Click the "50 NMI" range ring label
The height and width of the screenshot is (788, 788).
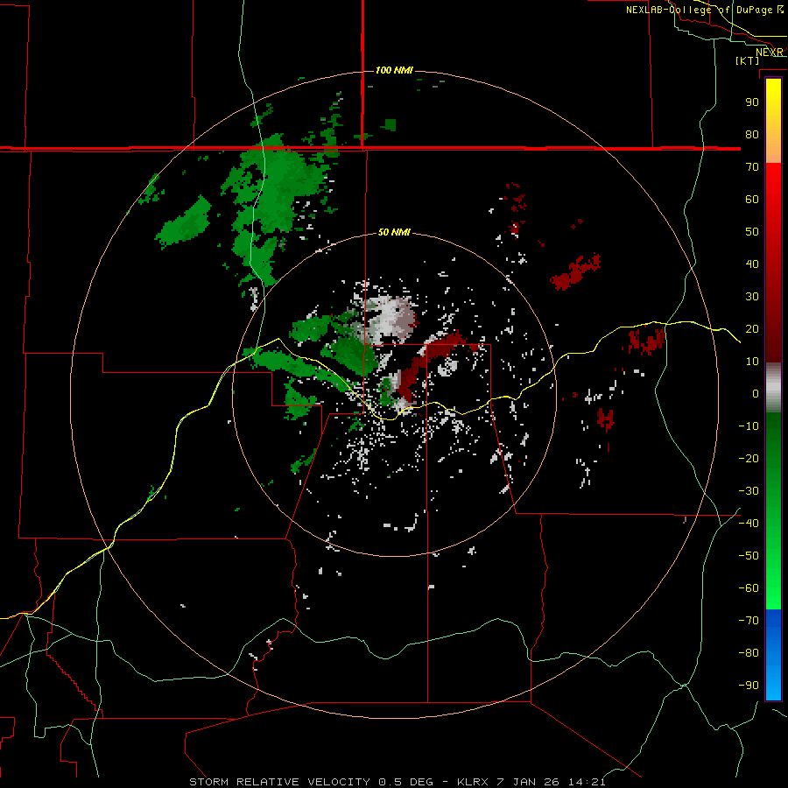394,232
